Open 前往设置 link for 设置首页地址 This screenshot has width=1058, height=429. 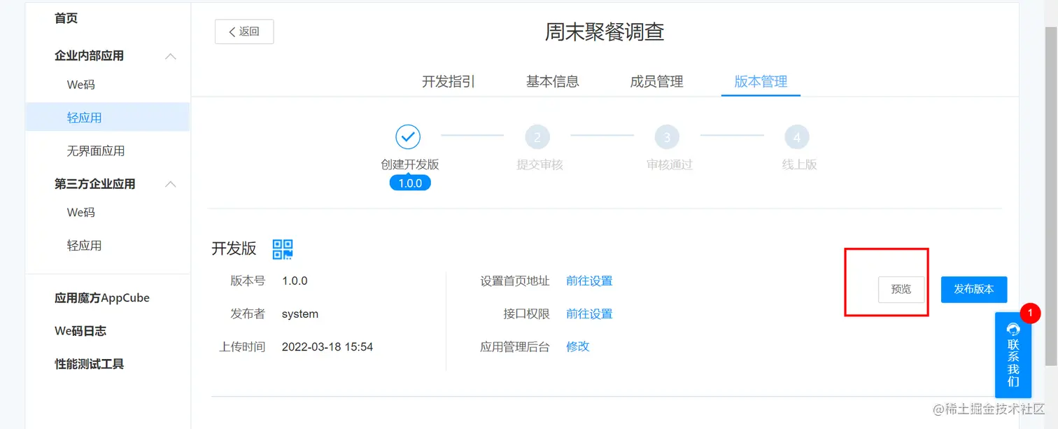(589, 281)
